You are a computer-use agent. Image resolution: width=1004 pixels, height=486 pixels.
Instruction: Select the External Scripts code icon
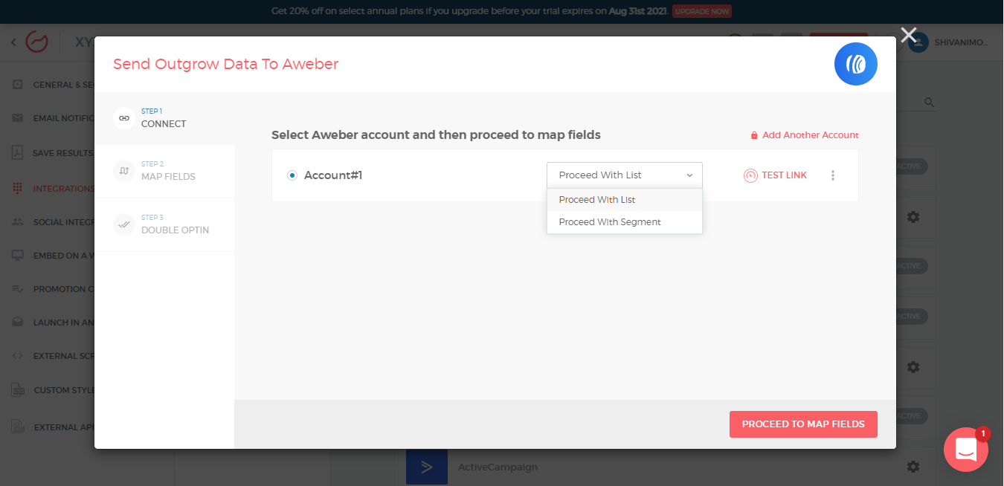point(17,355)
